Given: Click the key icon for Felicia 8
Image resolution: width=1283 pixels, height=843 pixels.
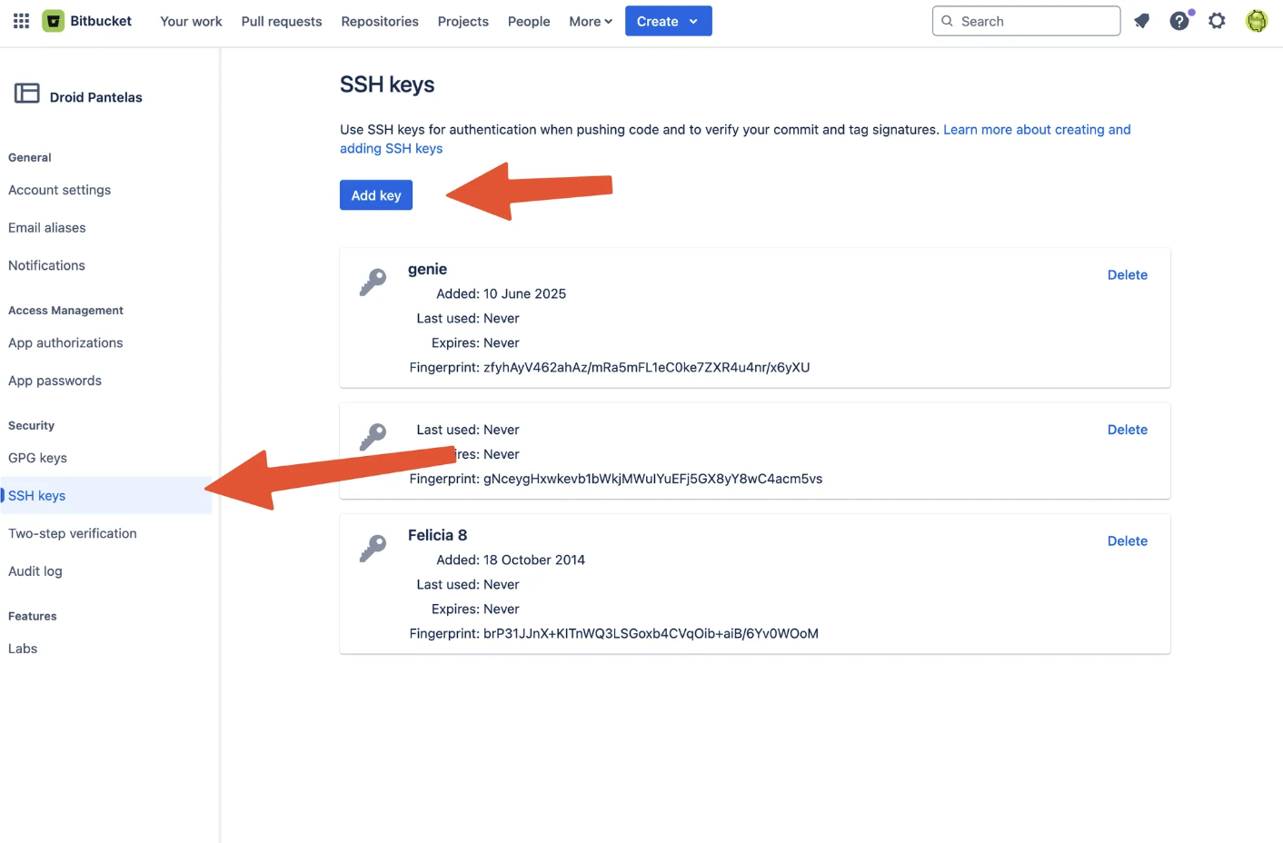Looking at the screenshot, I should [373, 548].
